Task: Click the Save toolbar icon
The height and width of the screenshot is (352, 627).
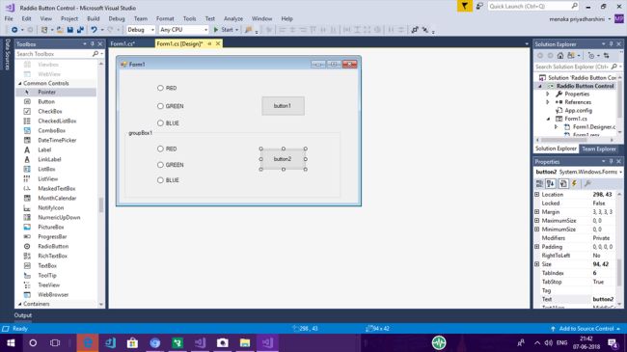Action: point(70,30)
